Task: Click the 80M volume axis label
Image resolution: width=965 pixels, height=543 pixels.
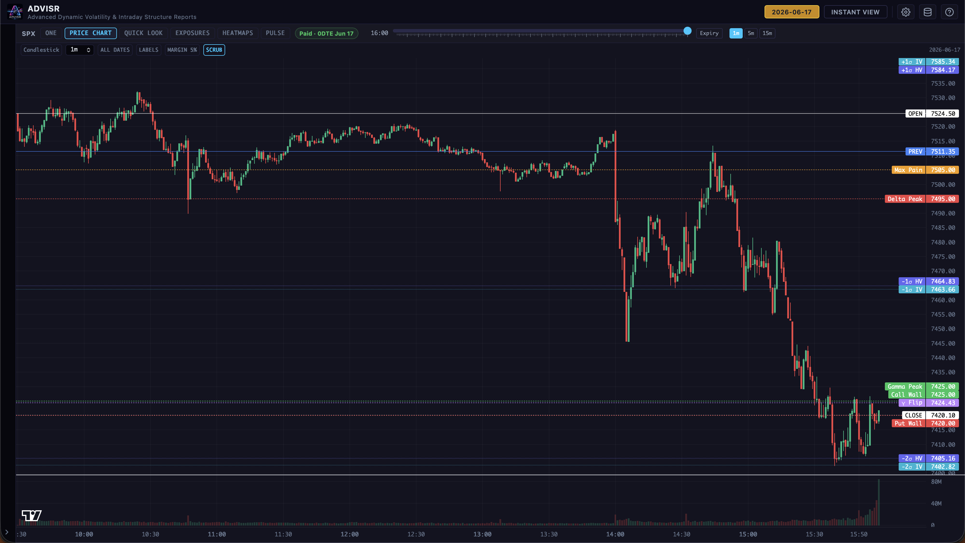Action: 936,482
